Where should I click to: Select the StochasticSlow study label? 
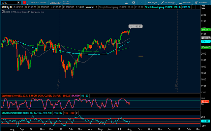click(x=31, y=96)
